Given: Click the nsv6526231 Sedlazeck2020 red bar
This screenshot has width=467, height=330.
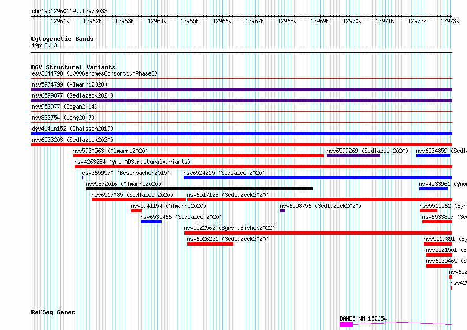Looking at the screenshot, I should (x=210, y=244).
